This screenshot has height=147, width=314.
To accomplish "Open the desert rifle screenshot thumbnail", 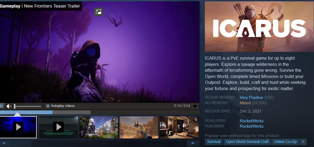I will pyautogui.click(x=139, y=127).
